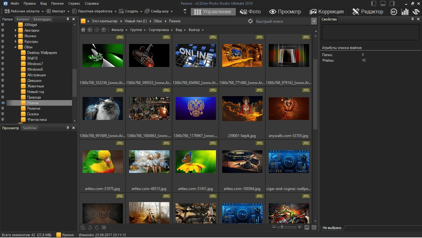Toggle easy-select marker for Windows7 folder

click(3, 64)
